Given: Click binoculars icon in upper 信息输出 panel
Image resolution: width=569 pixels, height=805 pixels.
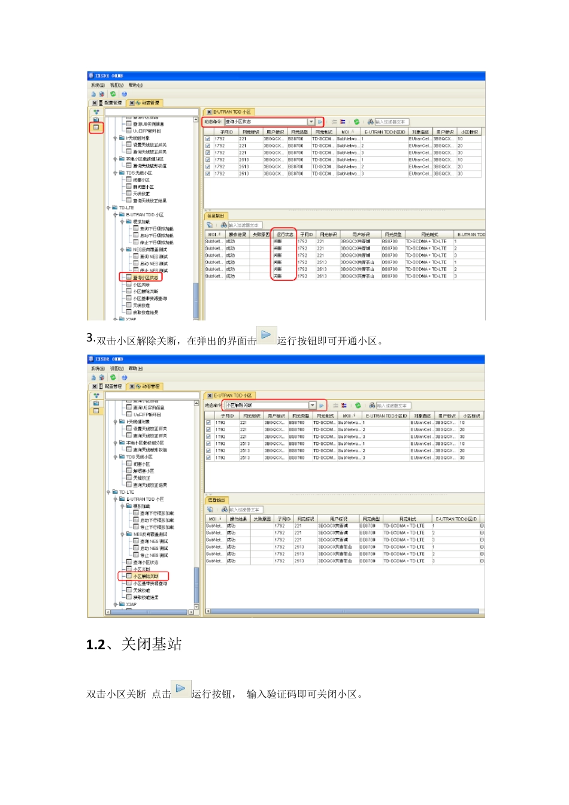Looking at the screenshot, I should click(x=223, y=225).
